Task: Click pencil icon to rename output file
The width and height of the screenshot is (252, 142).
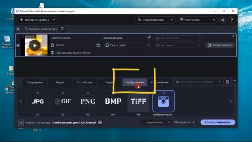Action: (x=149, y=37)
